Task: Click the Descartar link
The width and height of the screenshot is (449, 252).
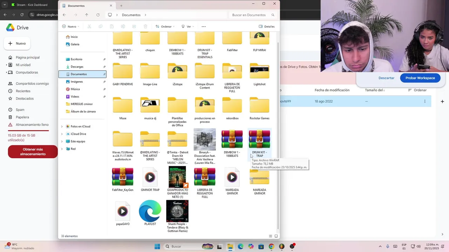Action: (387, 78)
